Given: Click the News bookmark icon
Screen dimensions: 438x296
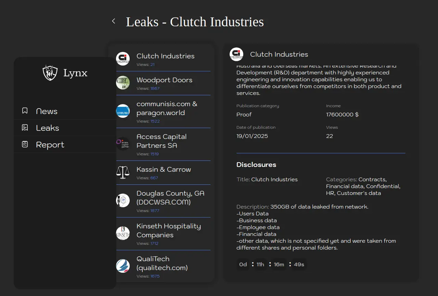Looking at the screenshot, I should click(25, 111).
